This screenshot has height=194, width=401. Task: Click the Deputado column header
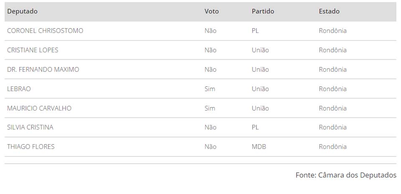(x=23, y=12)
